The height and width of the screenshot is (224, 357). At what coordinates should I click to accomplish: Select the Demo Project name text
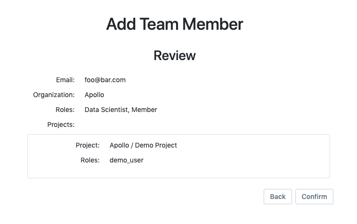click(156, 145)
